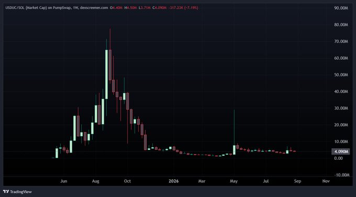Click the 60.00M price axis label

point(341,58)
